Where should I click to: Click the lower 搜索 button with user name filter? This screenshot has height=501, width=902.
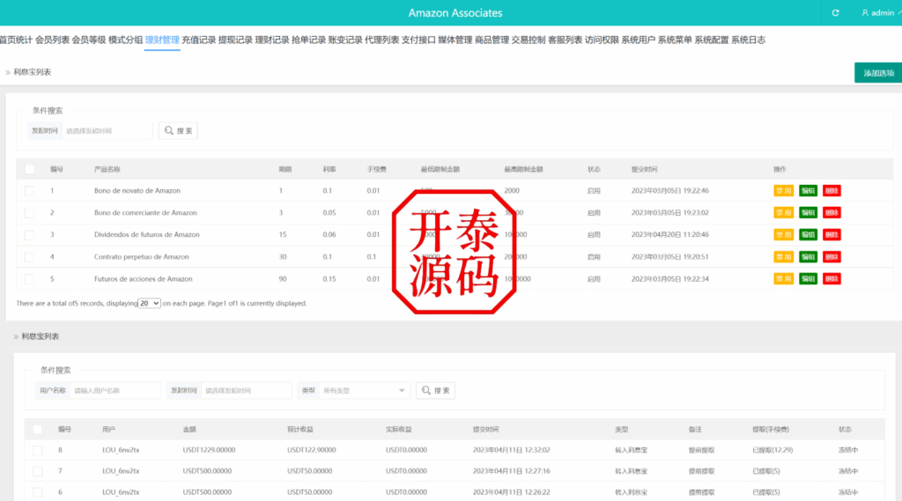pyautogui.click(x=435, y=391)
